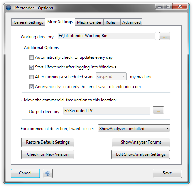Open Edit ShowAnalyzer Settings

click(x=141, y=154)
